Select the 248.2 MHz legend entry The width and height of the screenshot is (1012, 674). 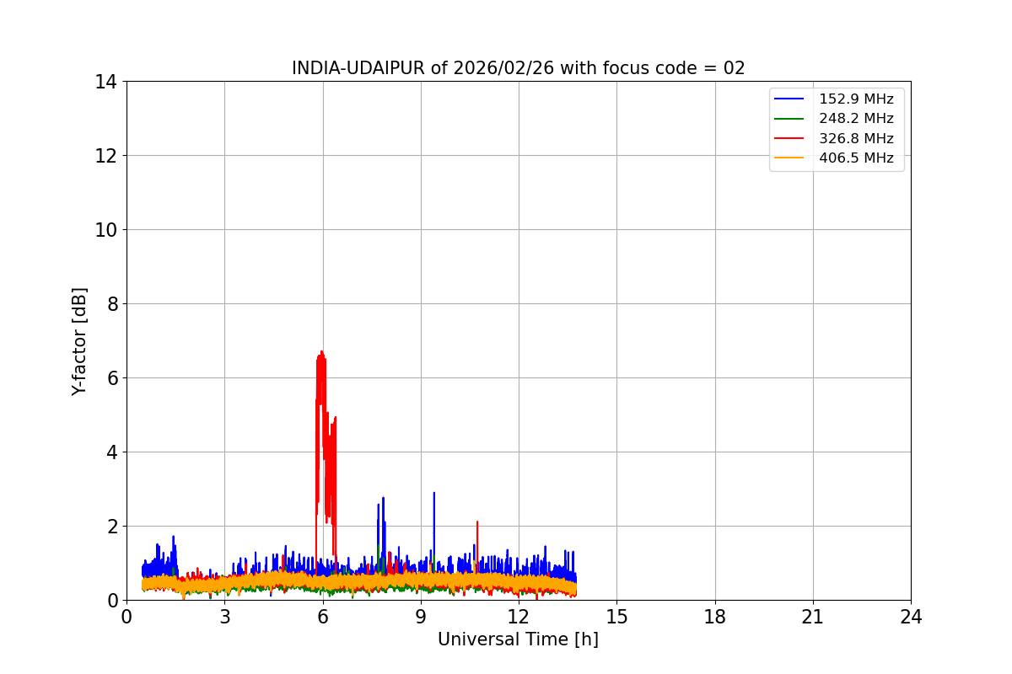click(835, 119)
